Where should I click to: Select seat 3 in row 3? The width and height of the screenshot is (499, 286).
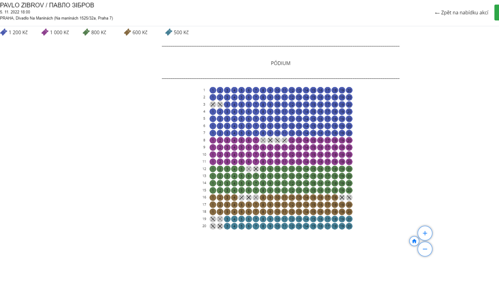(x=227, y=104)
